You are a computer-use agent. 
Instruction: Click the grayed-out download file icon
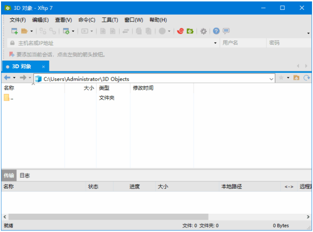point(113,31)
